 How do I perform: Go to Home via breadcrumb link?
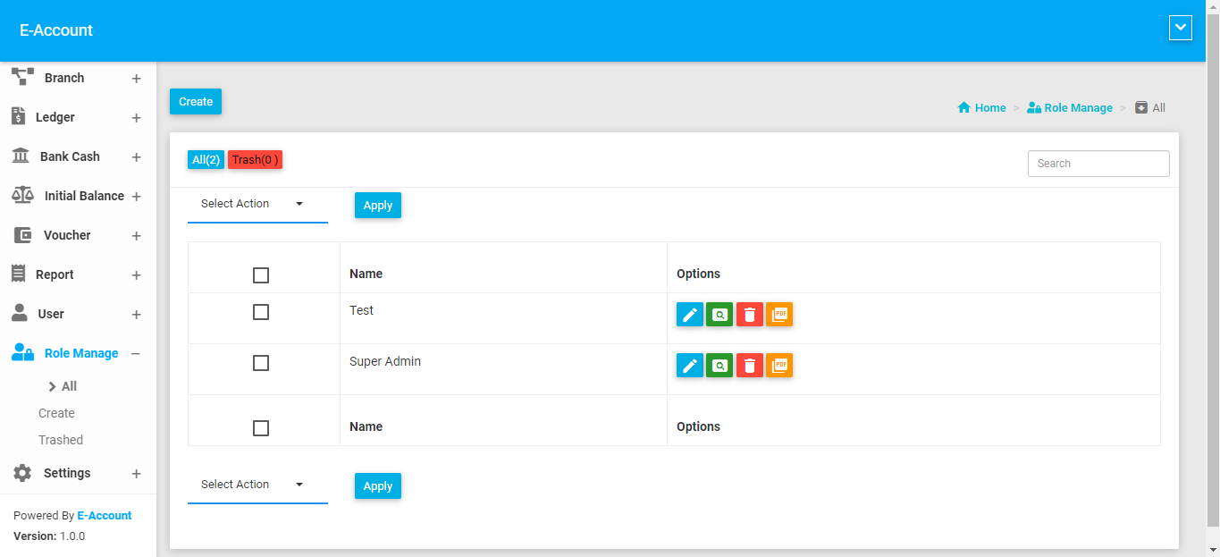[981, 107]
